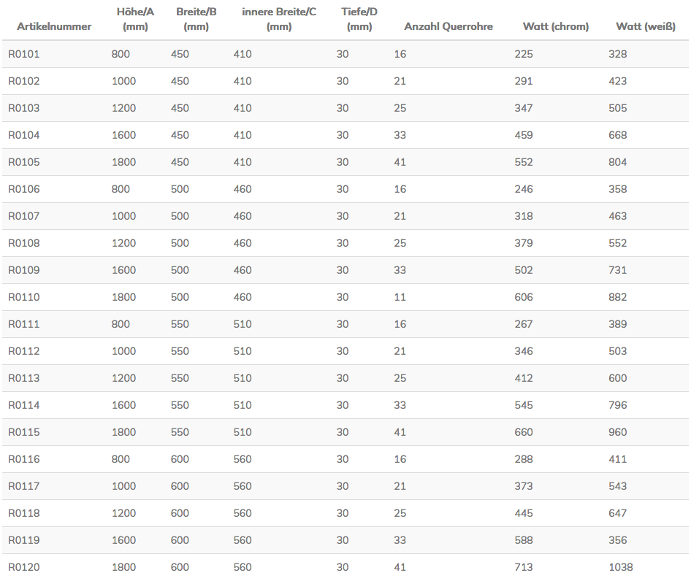Select the innere Breite/C column header
The width and height of the screenshot is (691, 581).
click(279, 19)
